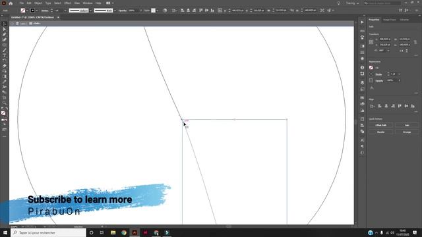Expand more Transform options ellipsis
Screen dimensions: 422x237
(416, 55)
